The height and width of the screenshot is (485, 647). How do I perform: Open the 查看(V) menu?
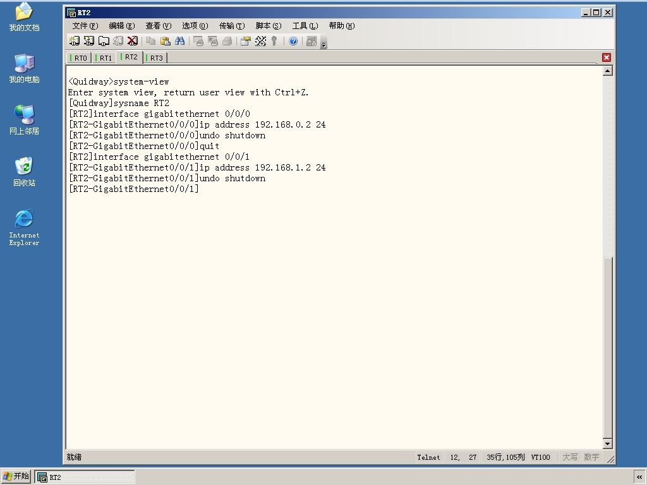(159, 25)
